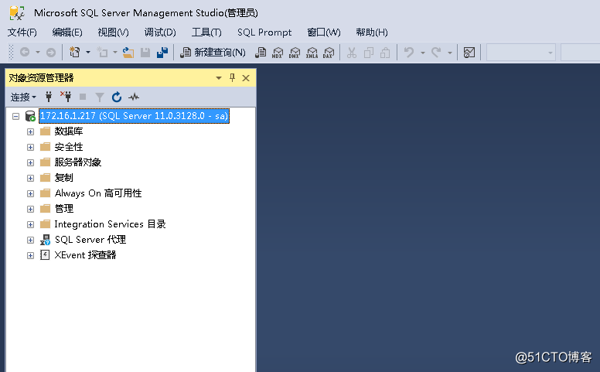Viewport: 600px width, 372px height.
Task: Click the Database Engine Query icon
Action: point(261,52)
